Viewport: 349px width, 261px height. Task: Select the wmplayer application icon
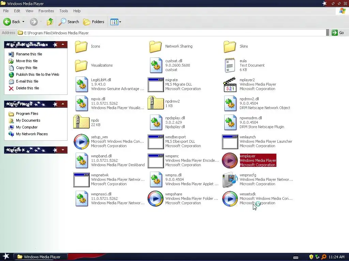(x=230, y=160)
